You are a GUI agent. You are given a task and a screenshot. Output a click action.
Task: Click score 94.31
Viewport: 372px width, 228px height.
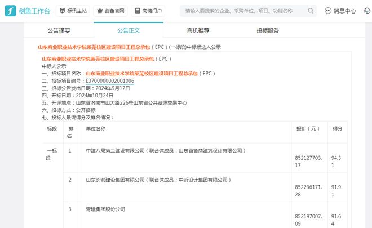pyautogui.click(x=336, y=162)
